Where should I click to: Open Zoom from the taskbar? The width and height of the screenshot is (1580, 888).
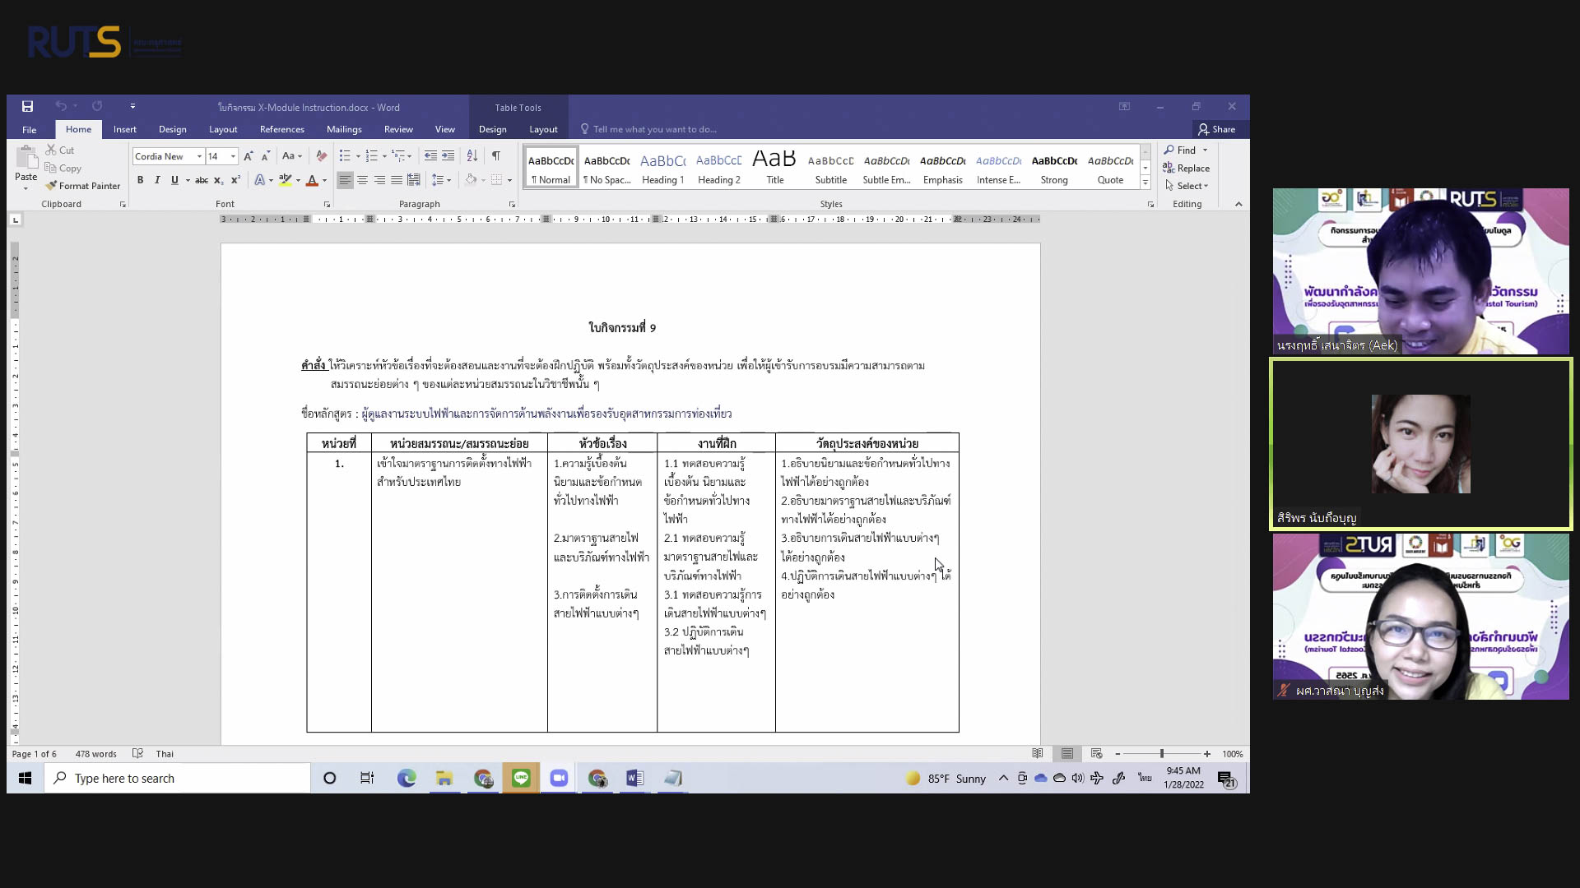559,778
